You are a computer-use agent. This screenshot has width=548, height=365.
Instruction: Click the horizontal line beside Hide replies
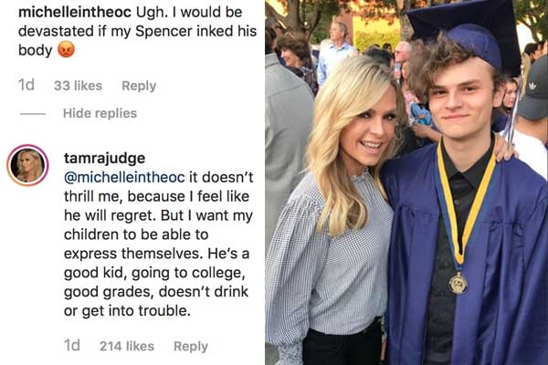(33, 114)
